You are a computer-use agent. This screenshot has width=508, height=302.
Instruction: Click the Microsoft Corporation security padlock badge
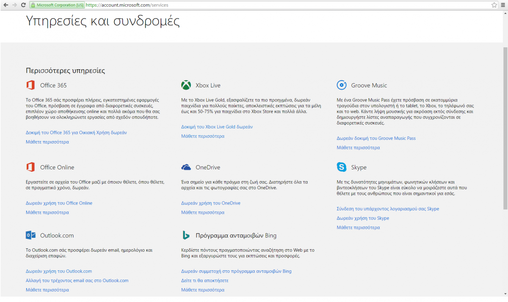[57, 5]
